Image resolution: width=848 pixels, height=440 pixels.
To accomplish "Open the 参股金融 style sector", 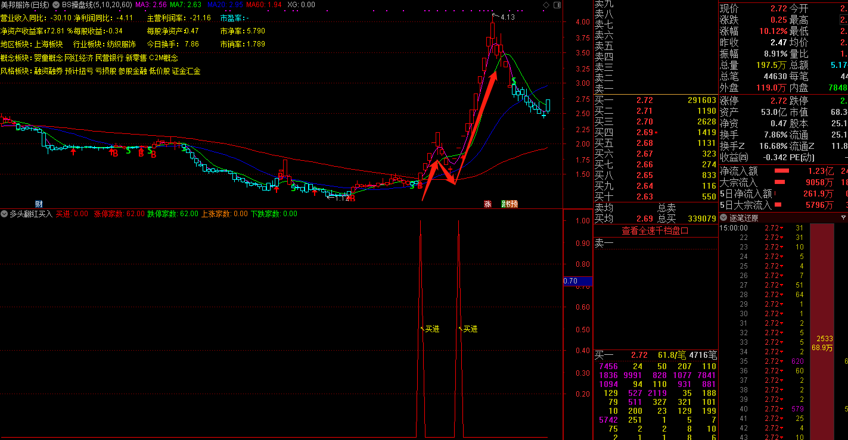I will [132, 71].
